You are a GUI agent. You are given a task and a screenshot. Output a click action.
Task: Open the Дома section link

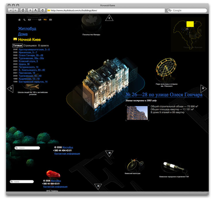tap(23, 34)
